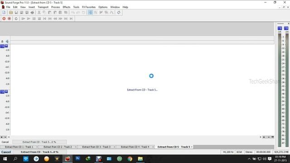
Task: Close the channel meters panel
Action: [288, 24]
